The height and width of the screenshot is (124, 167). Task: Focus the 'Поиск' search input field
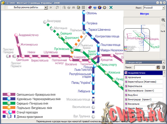145,67
